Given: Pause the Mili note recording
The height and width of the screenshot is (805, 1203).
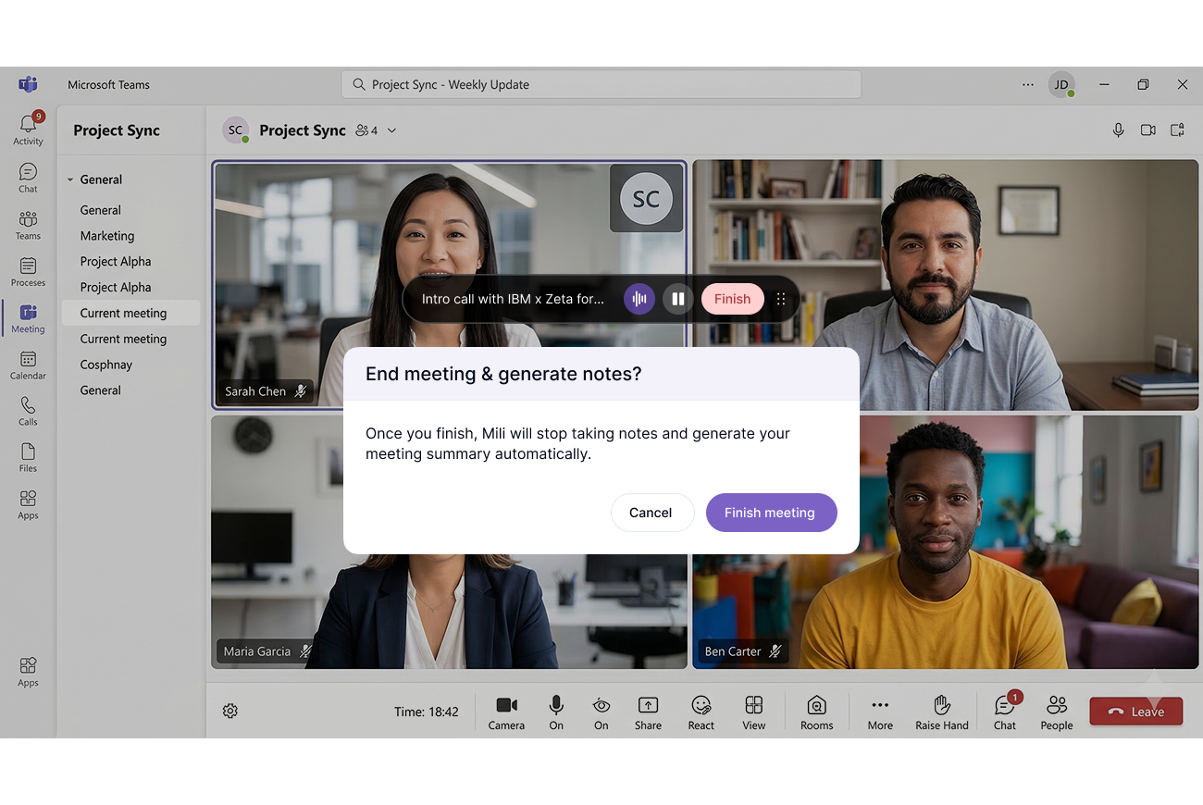Looking at the screenshot, I should pyautogui.click(x=678, y=299).
